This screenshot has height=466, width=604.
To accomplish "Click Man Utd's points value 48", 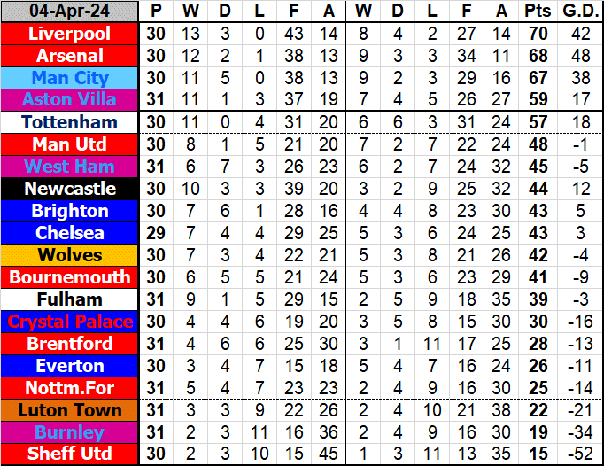I will [537, 144].
